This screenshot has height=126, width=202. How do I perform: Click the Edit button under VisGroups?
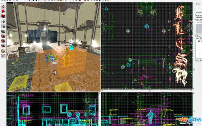tap(201, 60)
